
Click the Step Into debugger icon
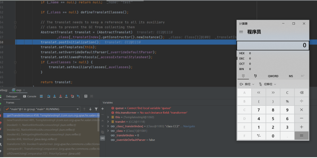(x=54, y=96)
